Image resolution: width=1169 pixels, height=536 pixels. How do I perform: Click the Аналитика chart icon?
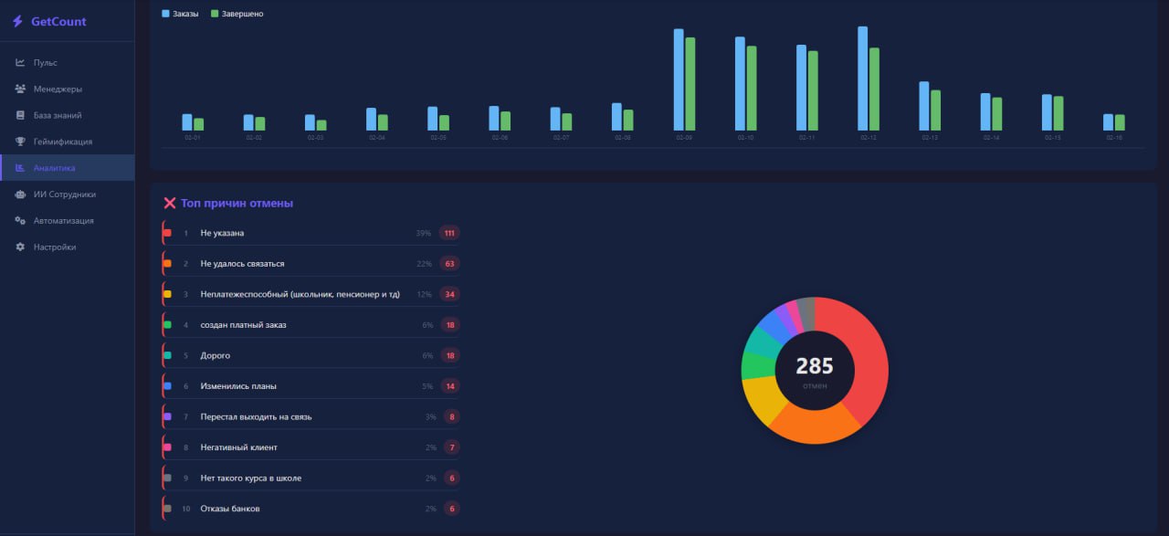tap(20, 168)
